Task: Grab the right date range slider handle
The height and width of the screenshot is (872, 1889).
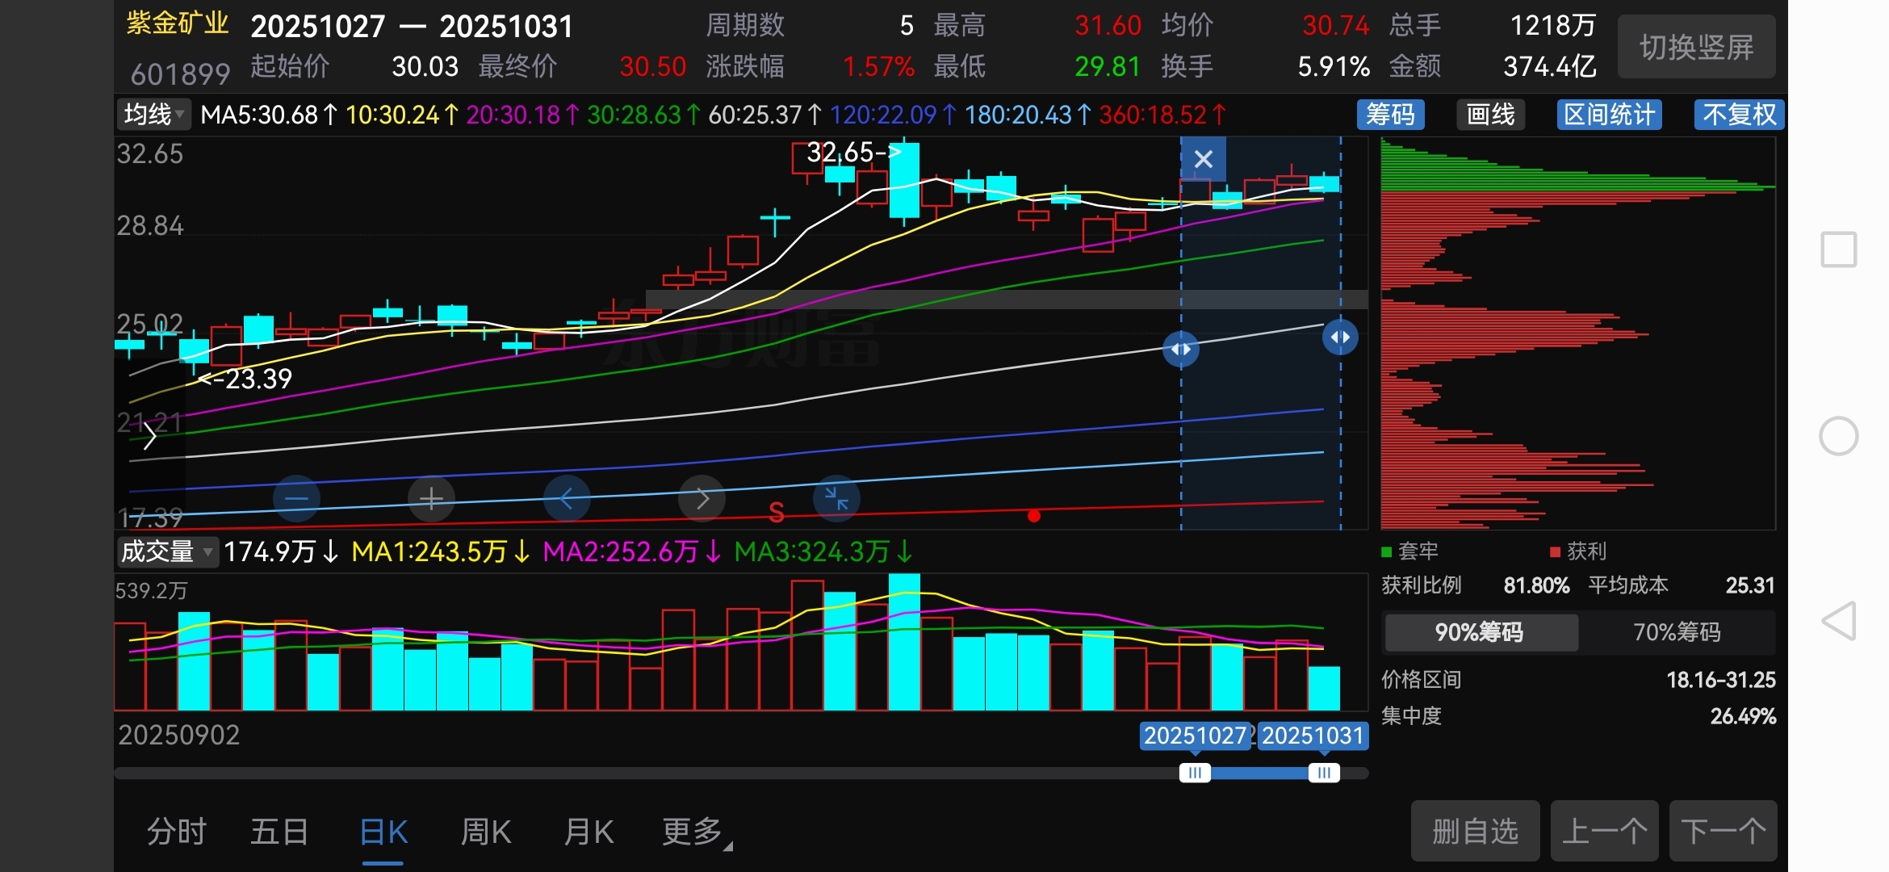Action: click(x=1324, y=773)
